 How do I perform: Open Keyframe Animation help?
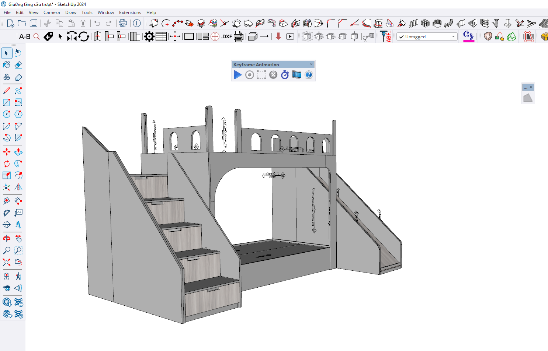(309, 75)
